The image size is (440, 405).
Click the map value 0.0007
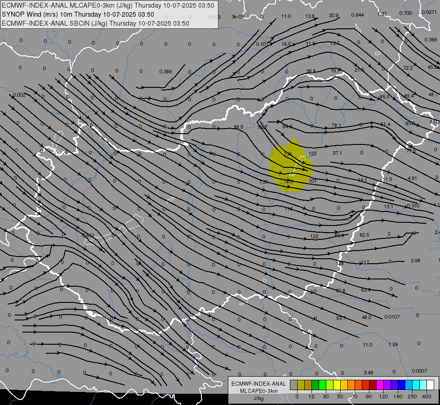[x=419, y=371]
